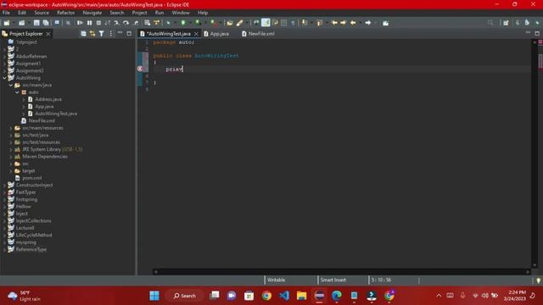Click the Last Edit Location icon
The height and width of the screenshot is (305, 543).
[334, 23]
